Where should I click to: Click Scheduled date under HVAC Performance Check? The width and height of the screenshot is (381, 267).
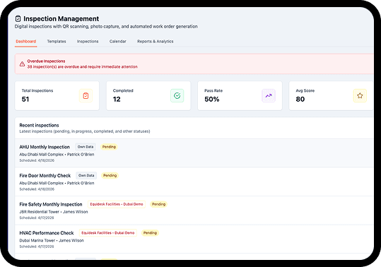[x=37, y=247]
